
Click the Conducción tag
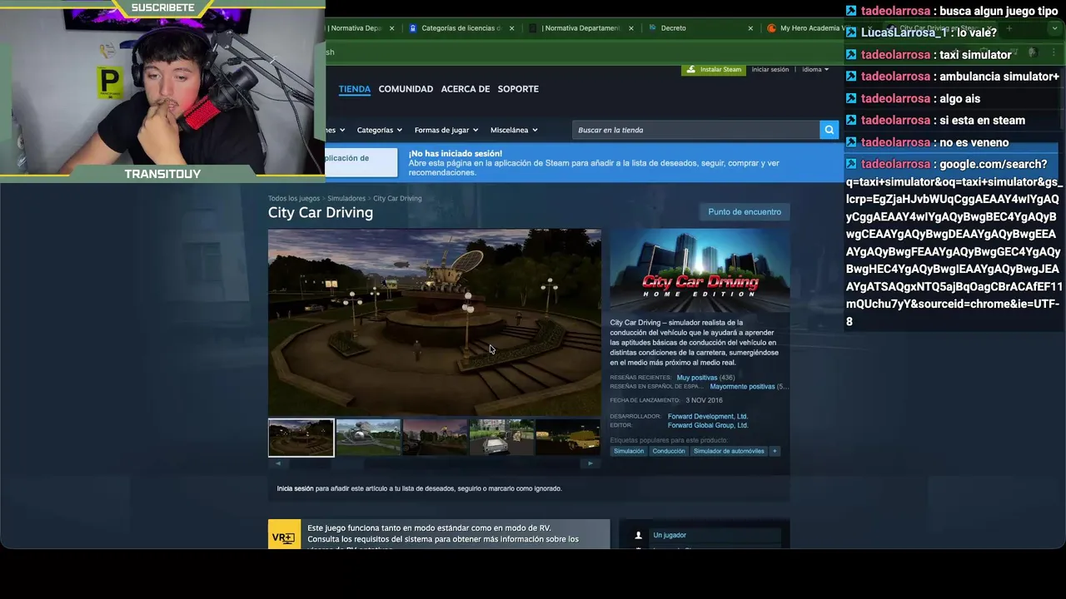click(x=669, y=451)
